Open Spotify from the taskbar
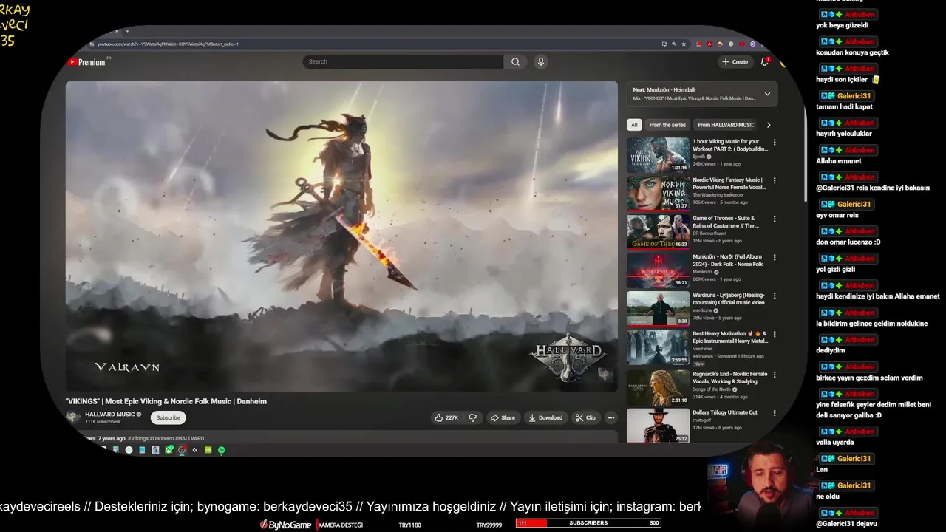This screenshot has width=946, height=532. [x=221, y=450]
